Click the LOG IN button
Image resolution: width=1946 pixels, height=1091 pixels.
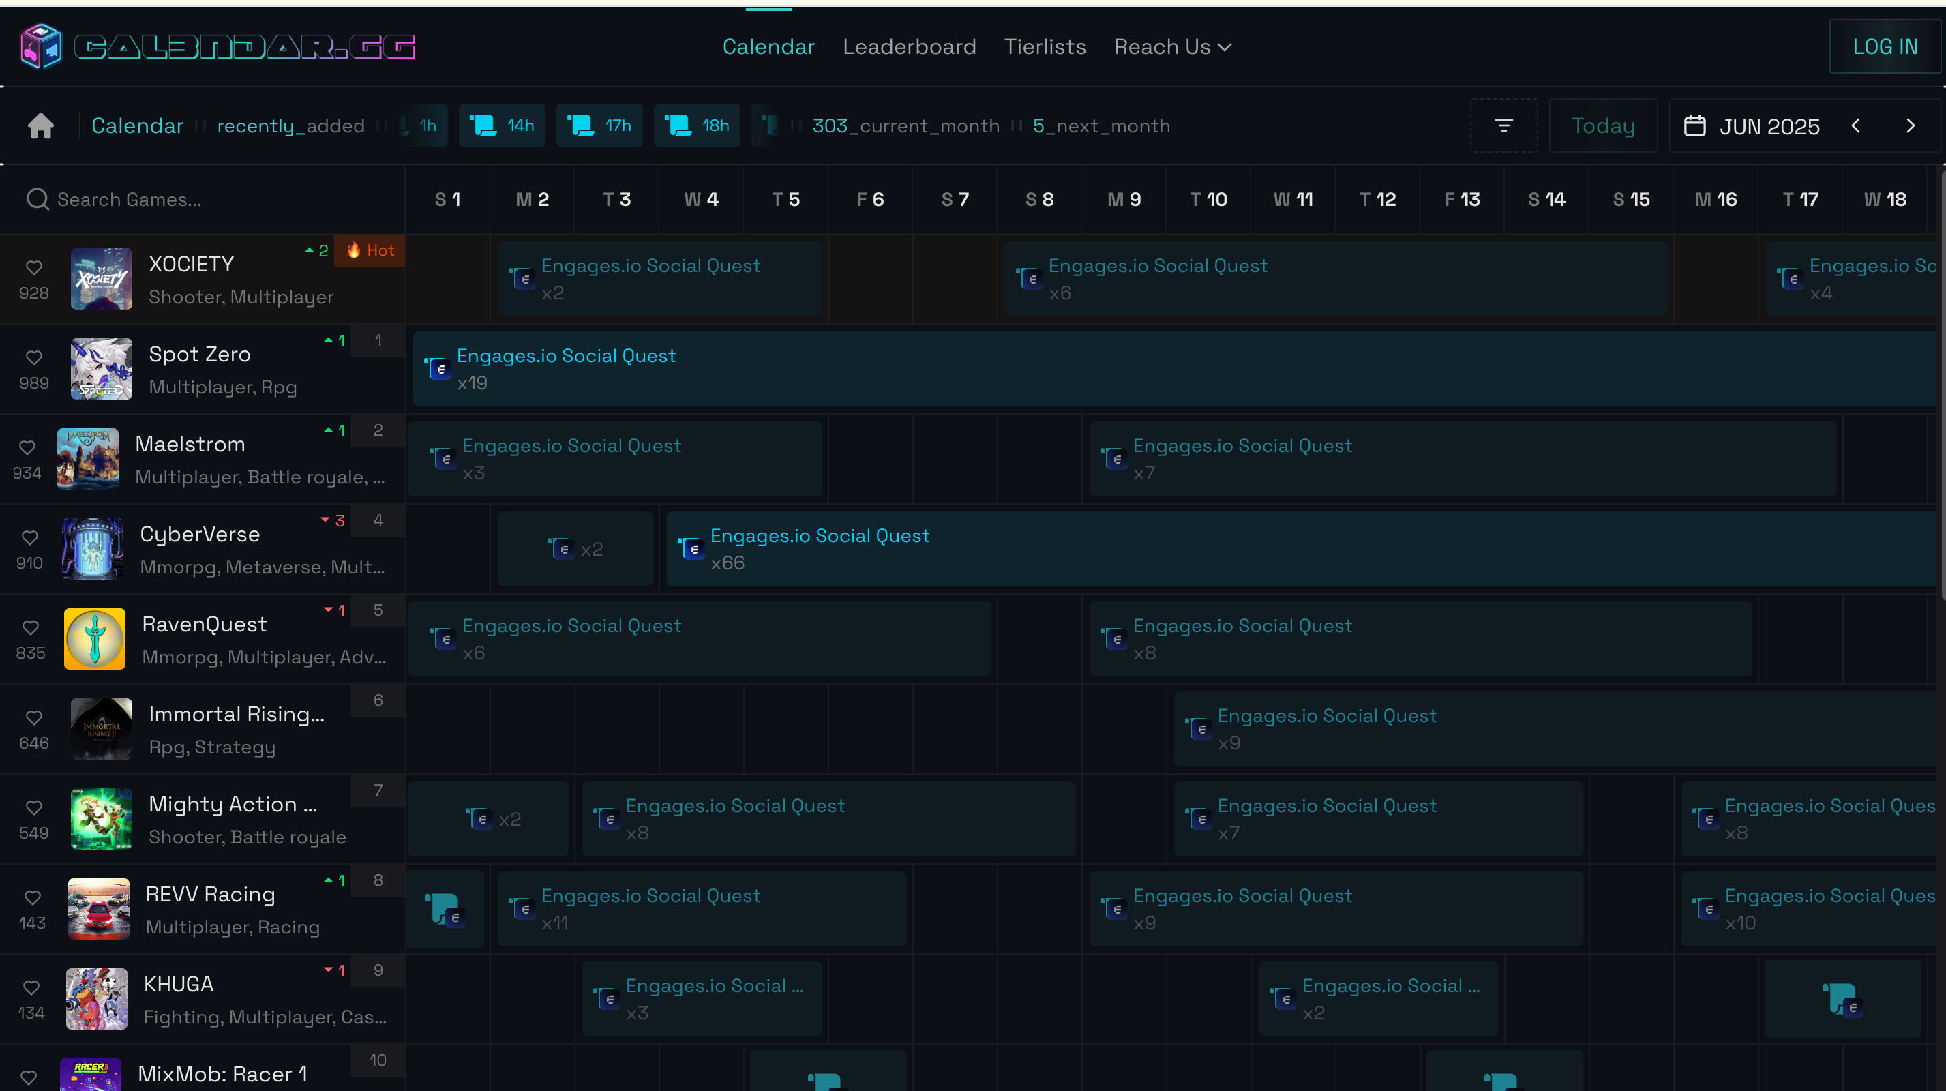[1884, 47]
